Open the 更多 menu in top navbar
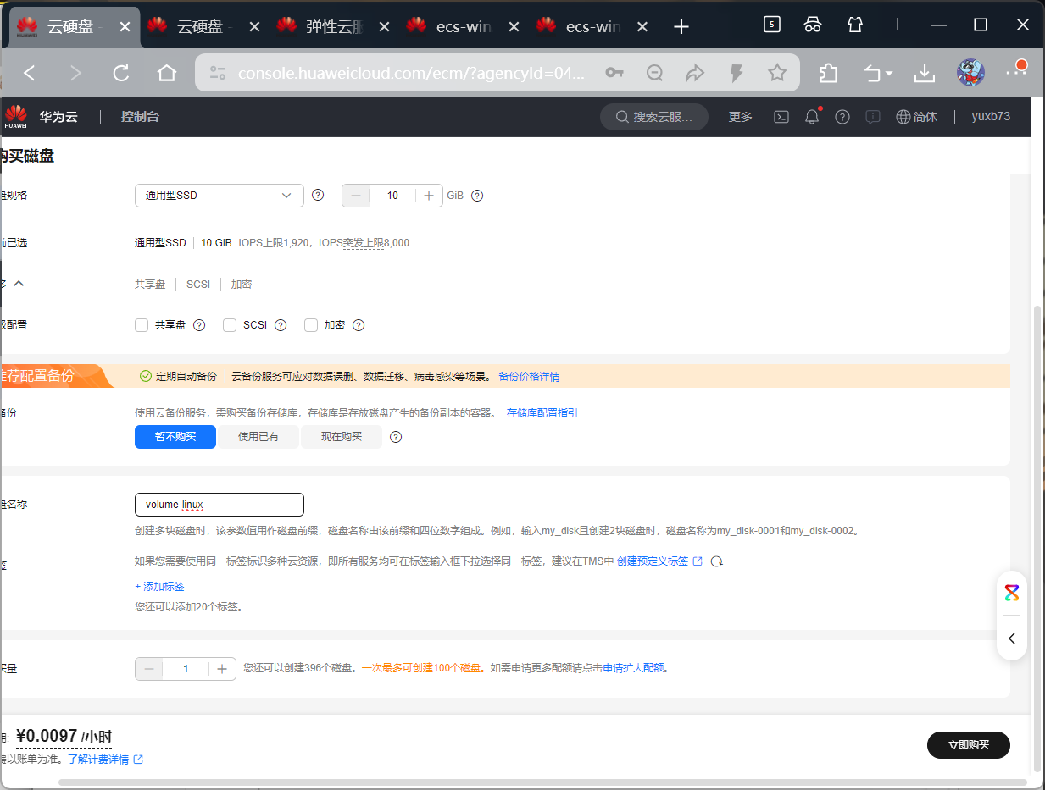Image resolution: width=1045 pixels, height=790 pixels. pyautogui.click(x=741, y=117)
